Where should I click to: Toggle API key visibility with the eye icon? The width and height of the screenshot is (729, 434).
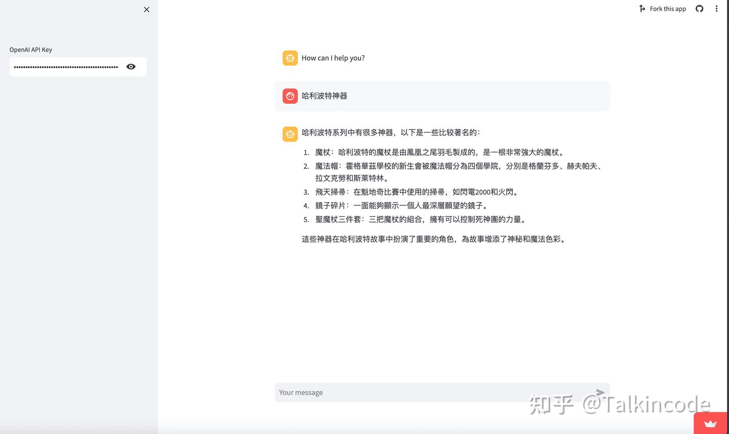(131, 66)
